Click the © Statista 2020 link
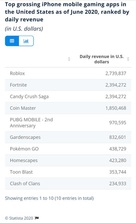This screenshot has width=136, height=223. pyautogui.click(x=19, y=218)
